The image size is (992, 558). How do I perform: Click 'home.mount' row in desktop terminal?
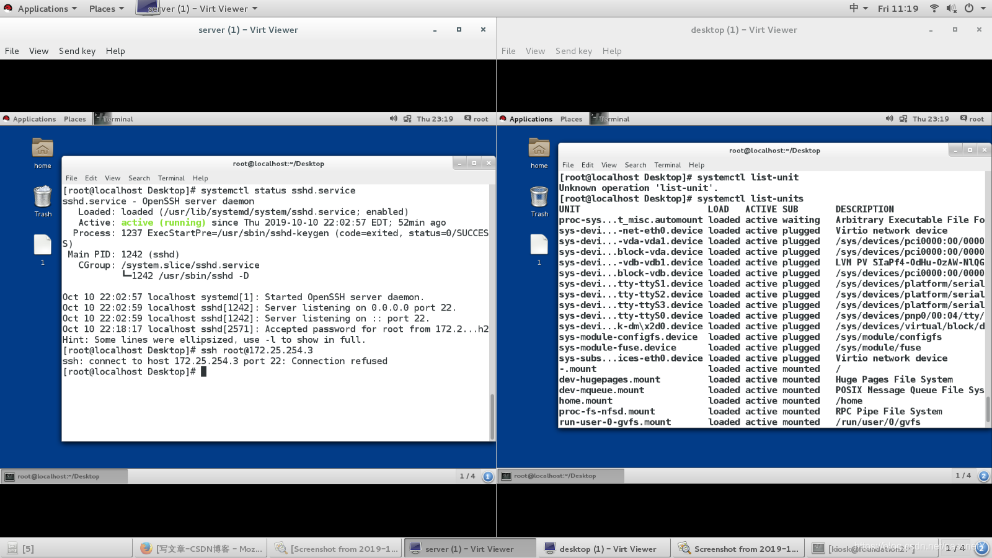pyautogui.click(x=711, y=401)
